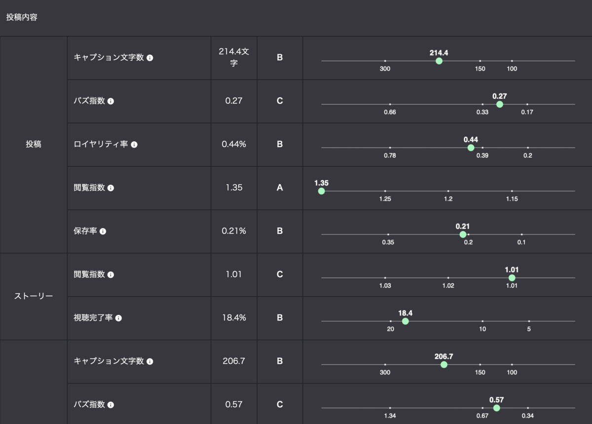Show info for キャプション文字数 in the 206.7 row

point(150,362)
